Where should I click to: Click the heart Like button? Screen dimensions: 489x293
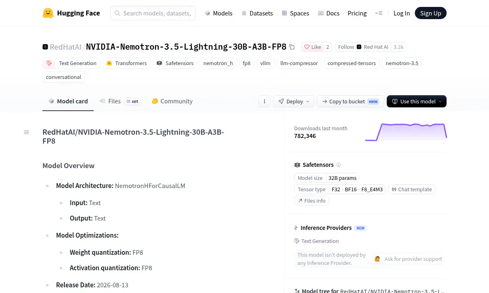pyautogui.click(x=313, y=47)
